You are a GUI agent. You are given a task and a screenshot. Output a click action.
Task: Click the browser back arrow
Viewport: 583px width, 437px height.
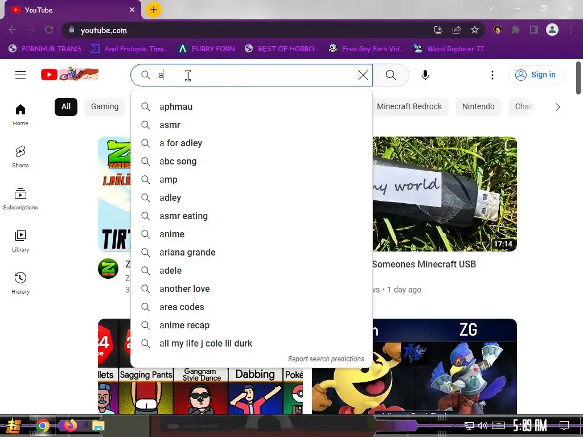coord(13,30)
